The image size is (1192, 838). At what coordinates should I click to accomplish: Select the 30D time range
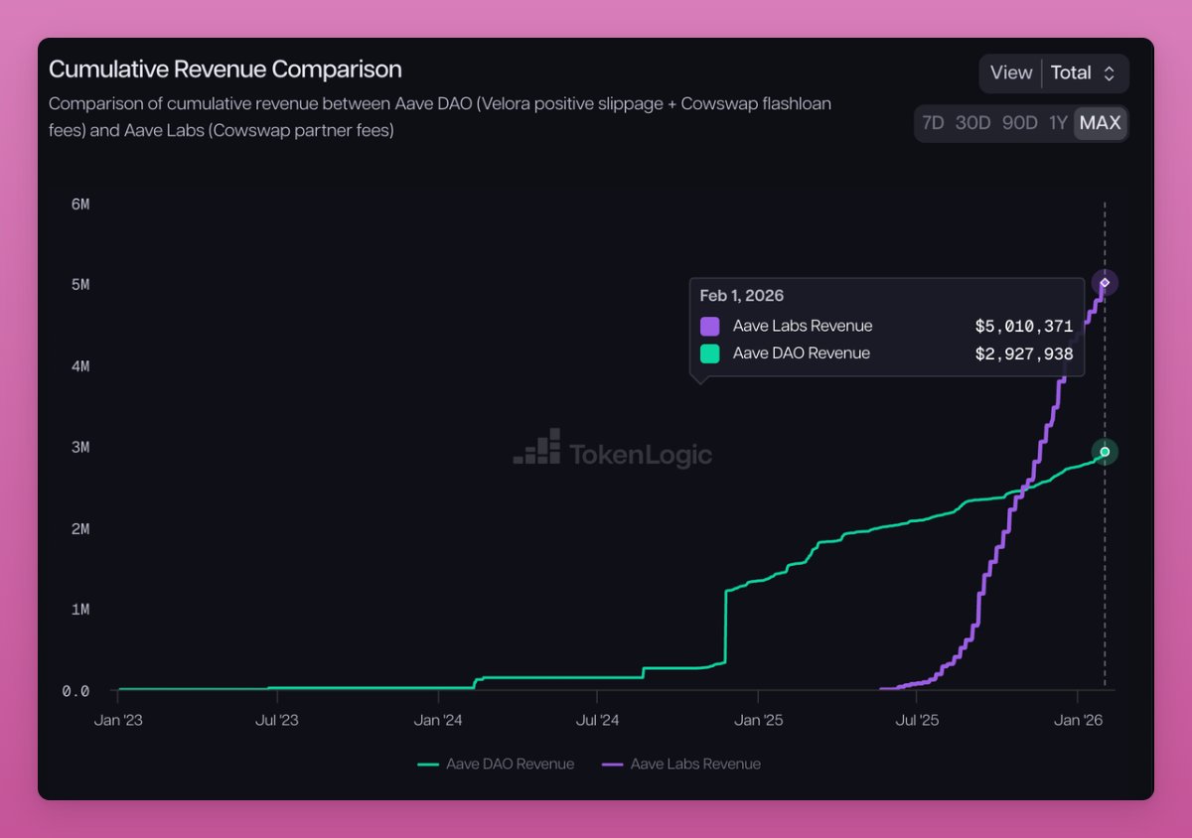coord(972,123)
